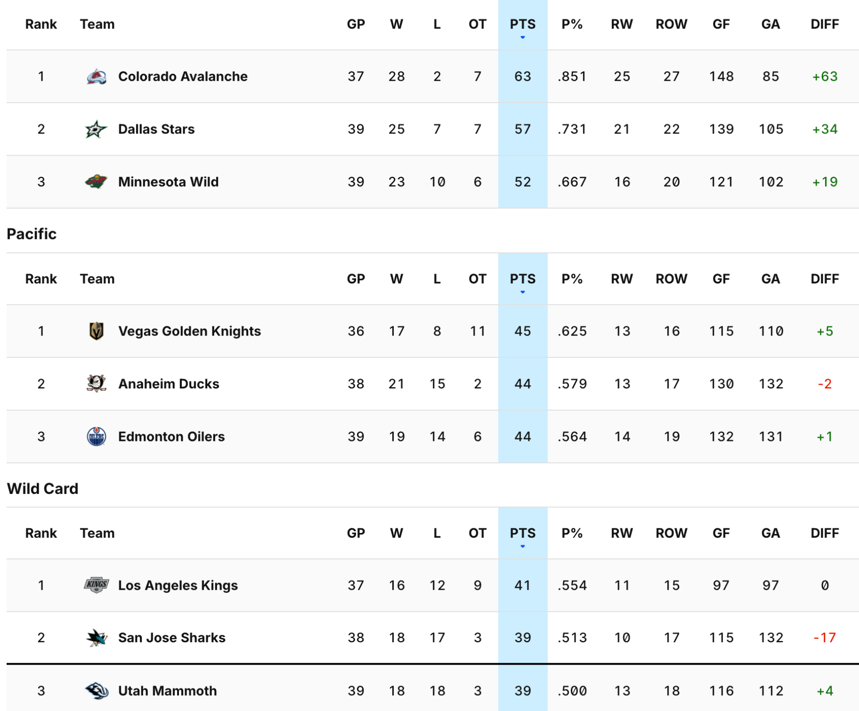Sort Wild Card standings by DIFF column
The height and width of the screenshot is (711, 859).
click(x=825, y=533)
